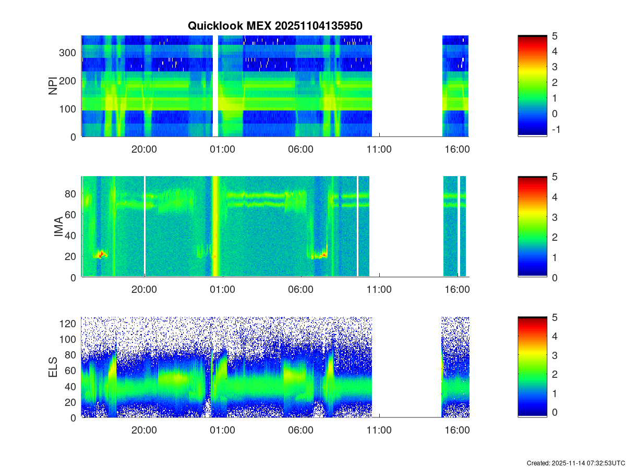
Task: Click the bright yellow vertical stripe in IMA plot
Action: coord(214,227)
